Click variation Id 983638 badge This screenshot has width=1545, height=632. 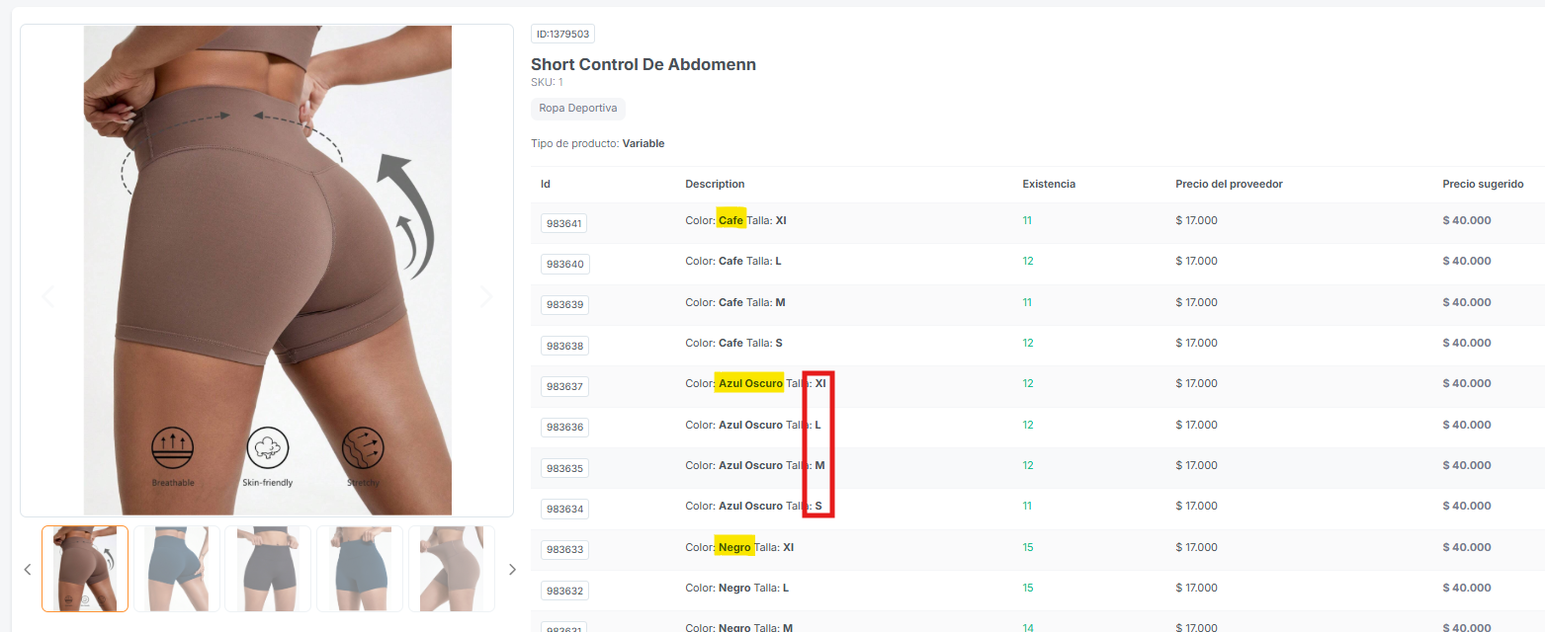[564, 346]
